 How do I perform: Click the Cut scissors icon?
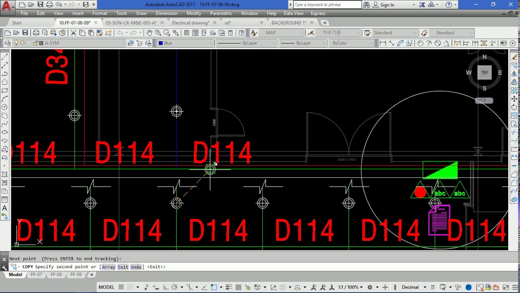click(74, 33)
